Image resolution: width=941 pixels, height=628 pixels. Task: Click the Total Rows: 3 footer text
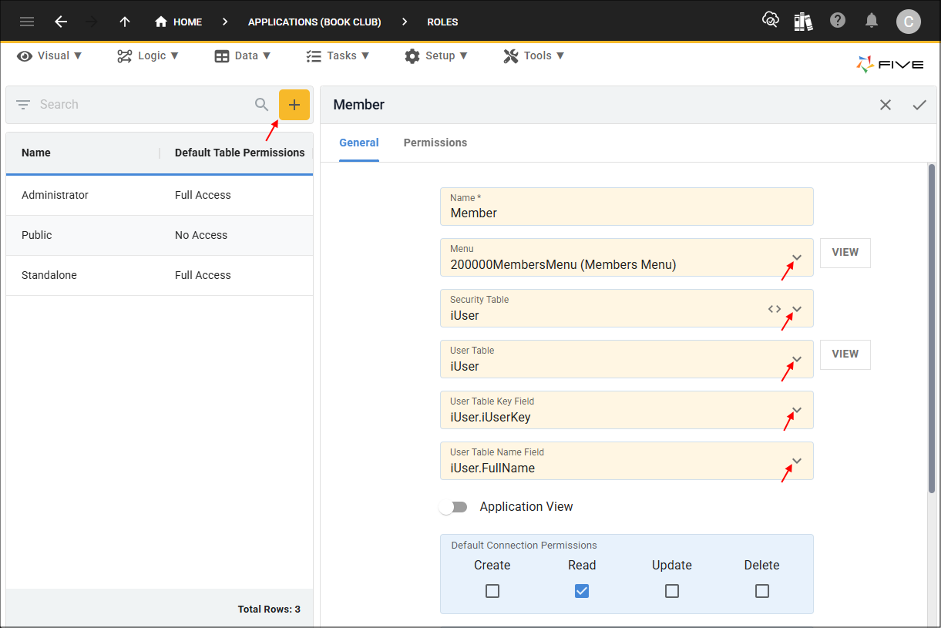coord(269,610)
